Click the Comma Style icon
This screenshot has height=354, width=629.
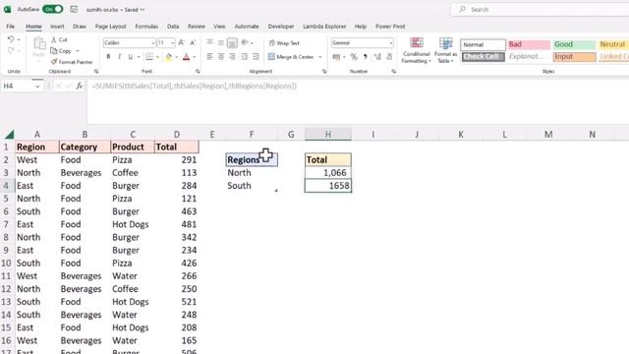tap(365, 57)
